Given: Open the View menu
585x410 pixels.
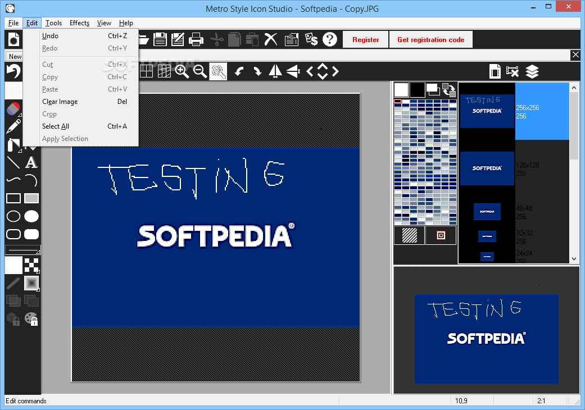Looking at the screenshot, I should (104, 23).
